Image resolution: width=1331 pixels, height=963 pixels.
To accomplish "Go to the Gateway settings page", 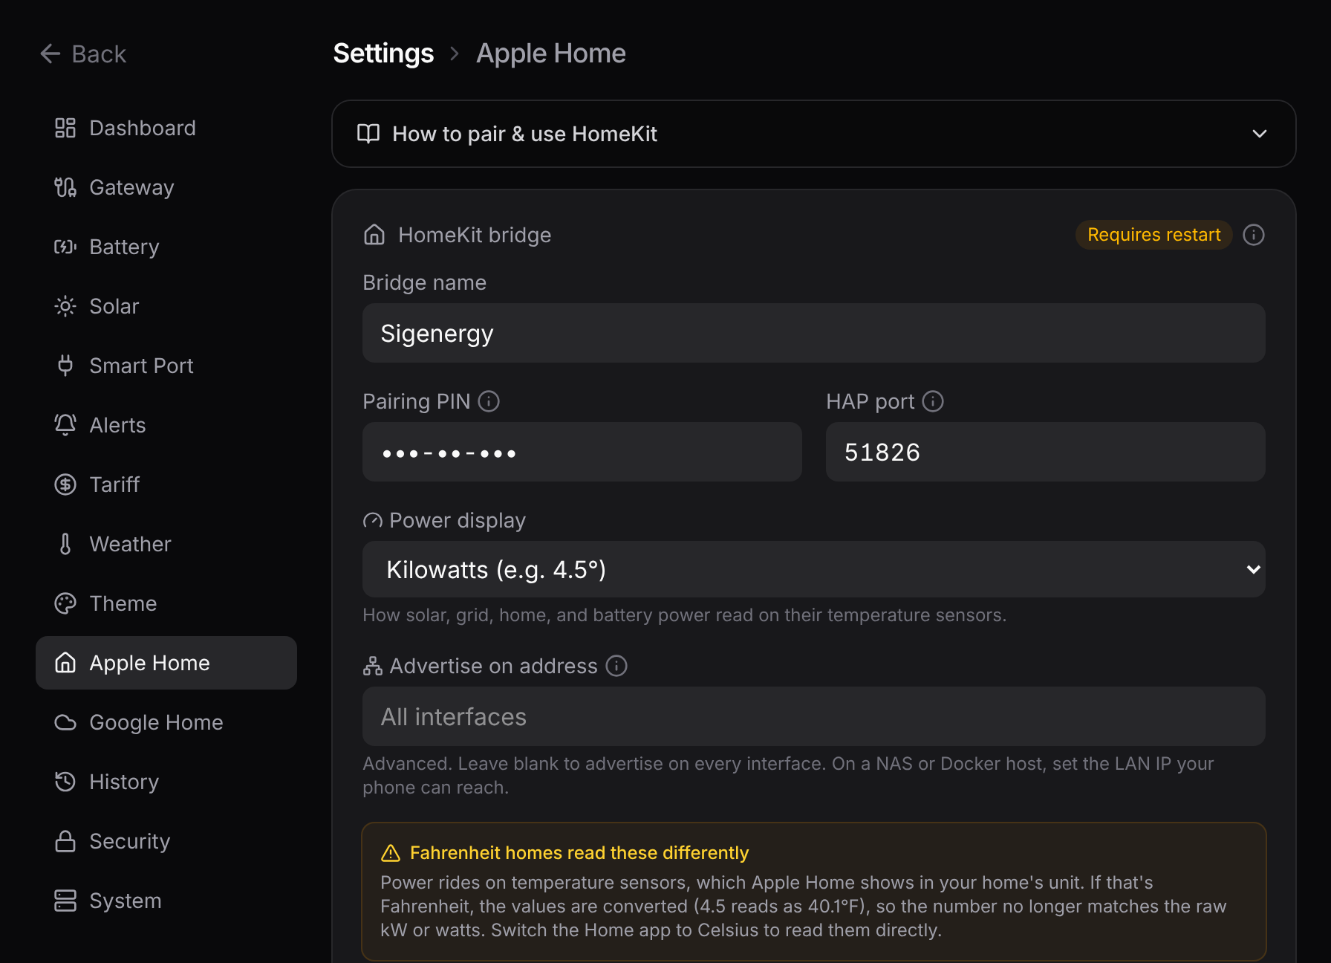I will tap(166, 187).
